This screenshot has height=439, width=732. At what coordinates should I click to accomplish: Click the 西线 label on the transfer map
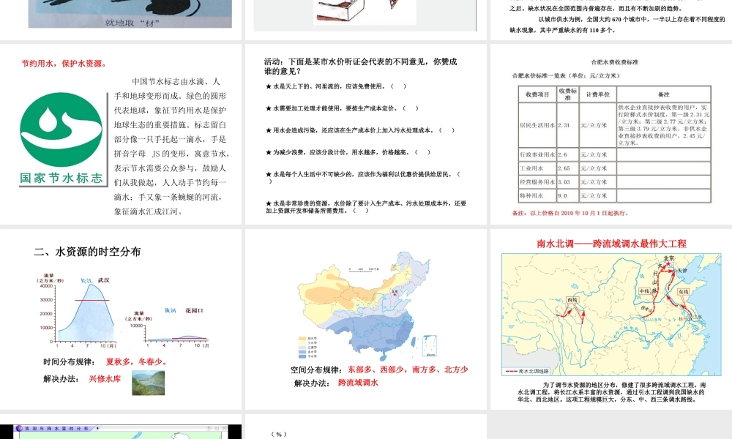pyautogui.click(x=572, y=300)
